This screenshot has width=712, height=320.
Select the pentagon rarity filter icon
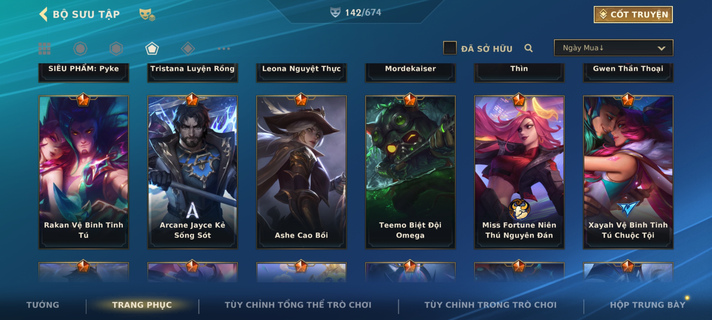[x=152, y=49]
